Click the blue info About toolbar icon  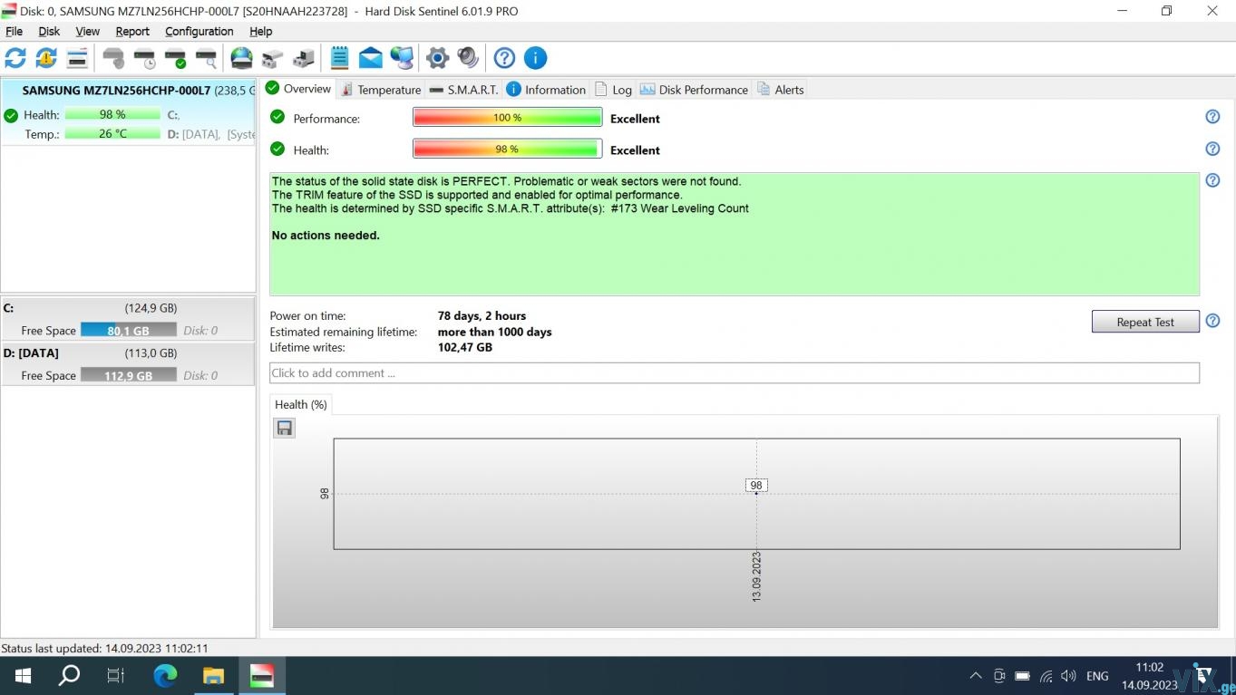point(535,58)
